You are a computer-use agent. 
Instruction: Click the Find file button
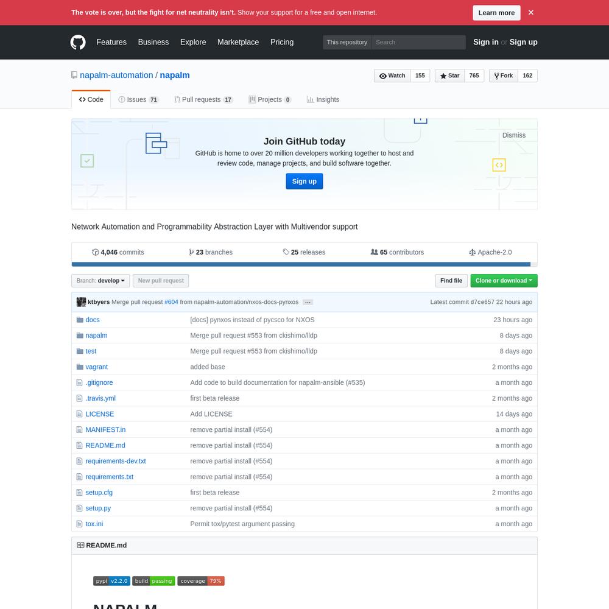pyautogui.click(x=451, y=281)
